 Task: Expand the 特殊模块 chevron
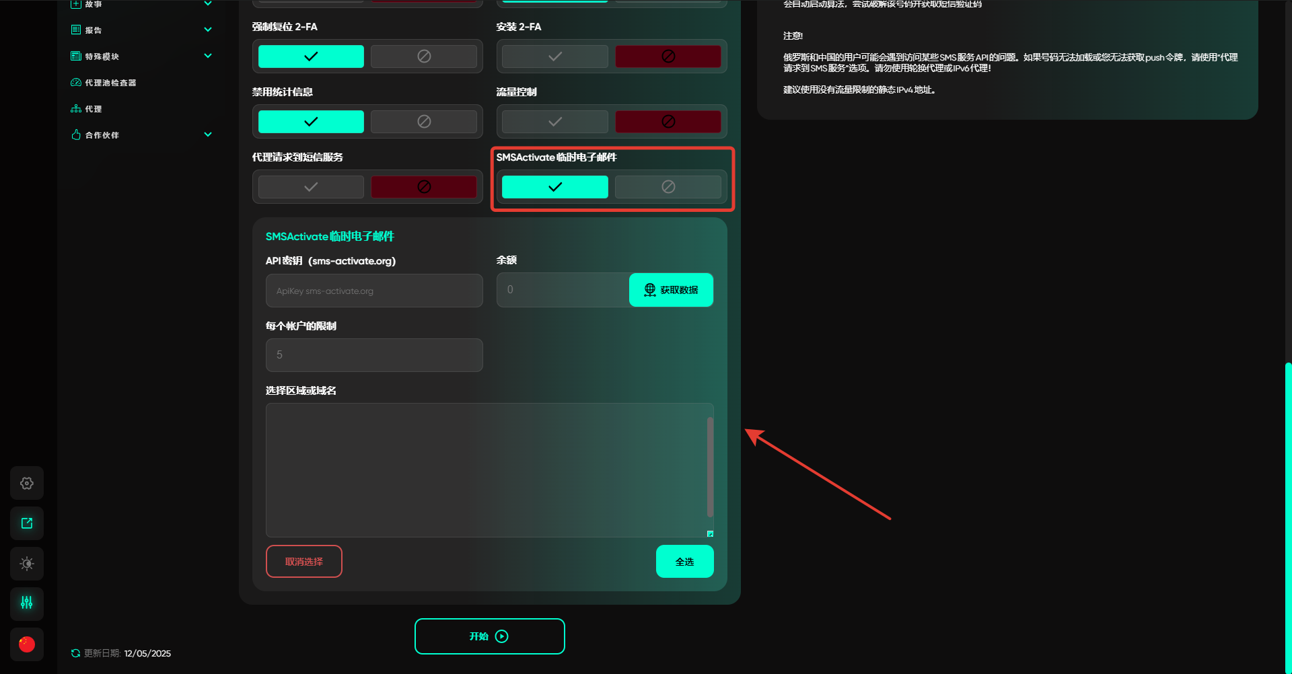click(208, 56)
